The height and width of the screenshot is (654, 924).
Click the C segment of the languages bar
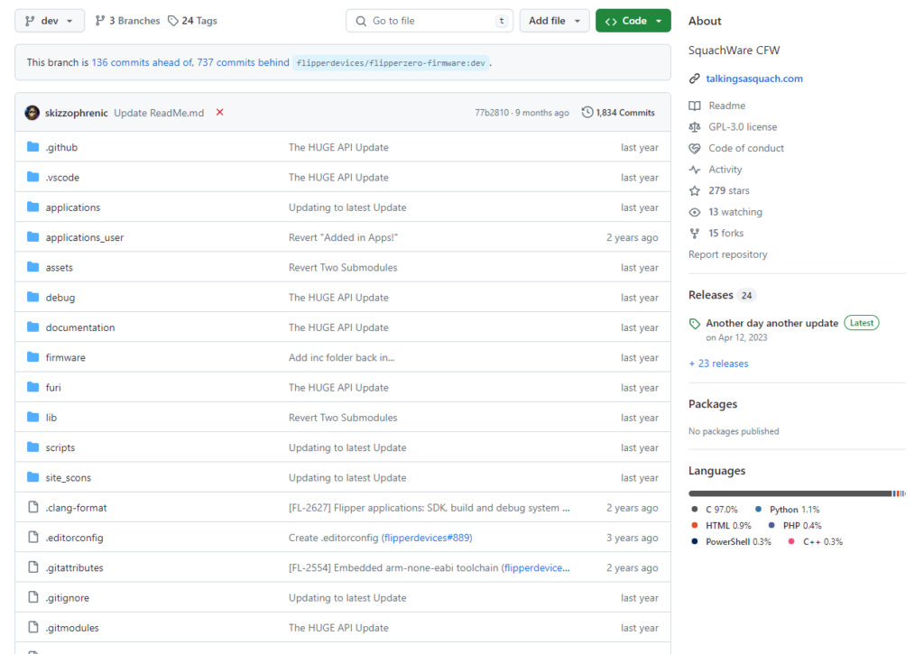click(x=790, y=493)
